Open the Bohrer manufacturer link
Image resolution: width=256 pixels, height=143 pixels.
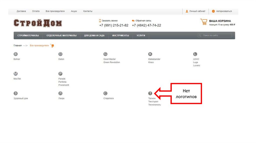[17, 59]
